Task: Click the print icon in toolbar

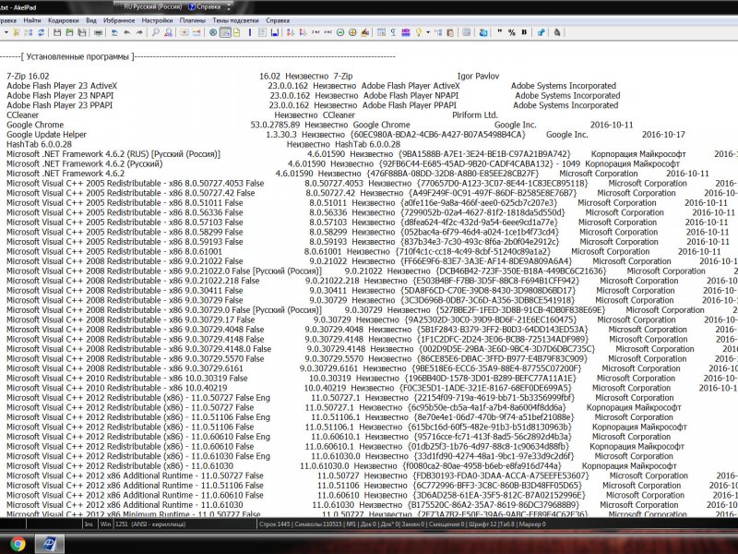Action: [98, 32]
